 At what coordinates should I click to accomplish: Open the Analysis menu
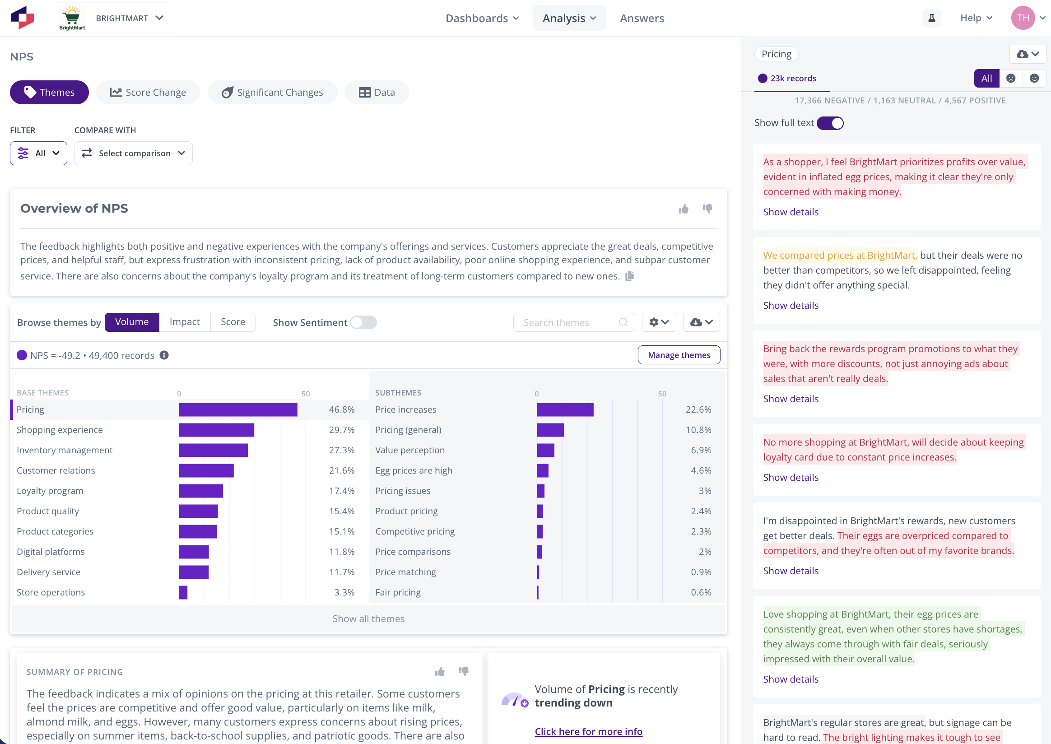click(x=569, y=18)
